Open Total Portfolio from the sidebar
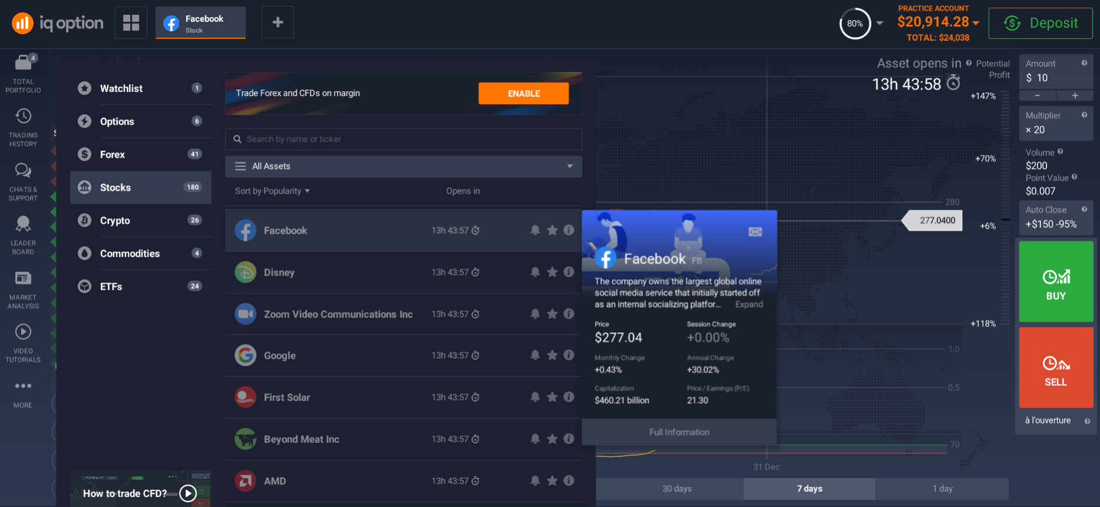Image resolution: width=1100 pixels, height=507 pixels. (x=23, y=74)
